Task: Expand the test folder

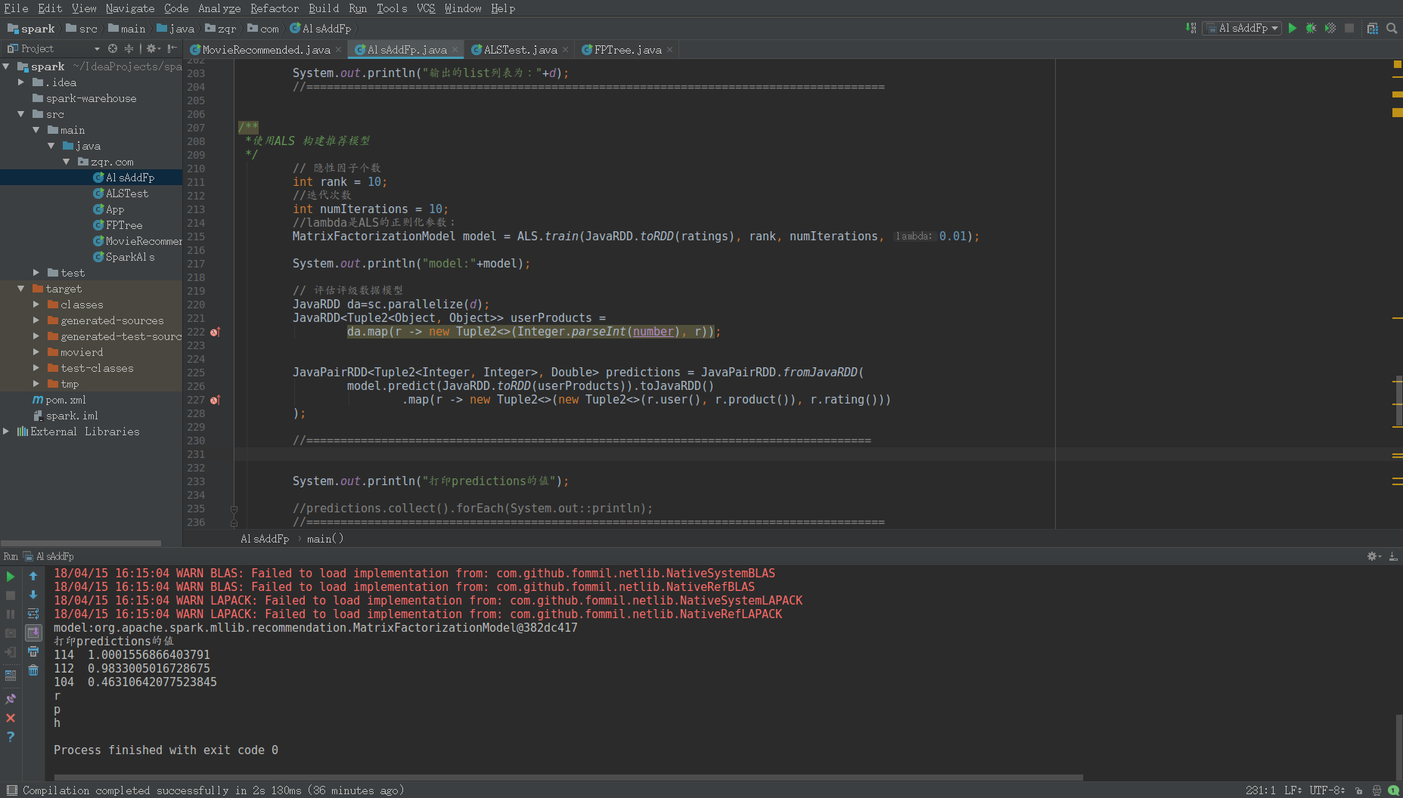Action: [x=36, y=273]
